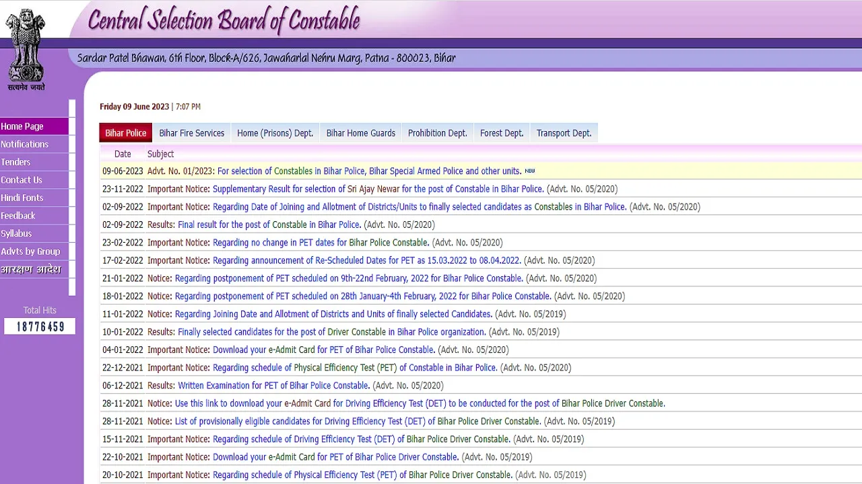Click the Sardar Patel Bhawan address line
Screen dimensions: 862x484
click(267, 58)
